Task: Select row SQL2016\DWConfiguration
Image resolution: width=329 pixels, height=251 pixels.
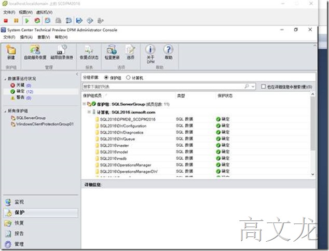Action: [196, 126]
